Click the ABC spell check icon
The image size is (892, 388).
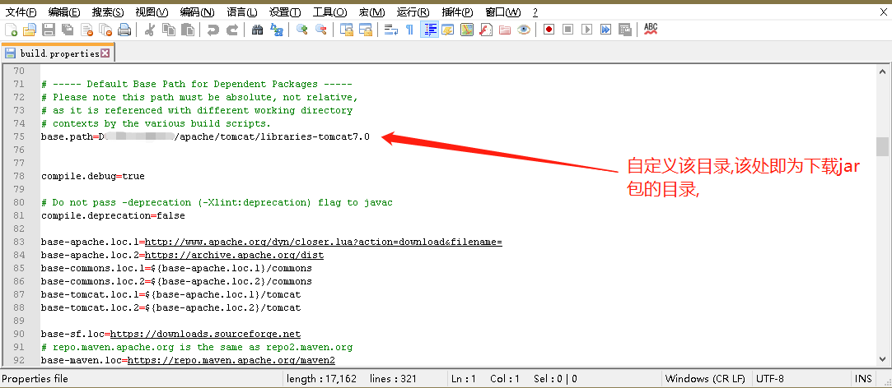[651, 30]
